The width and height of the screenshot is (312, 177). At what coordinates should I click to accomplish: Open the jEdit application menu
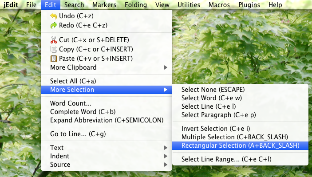(x=11, y=4)
